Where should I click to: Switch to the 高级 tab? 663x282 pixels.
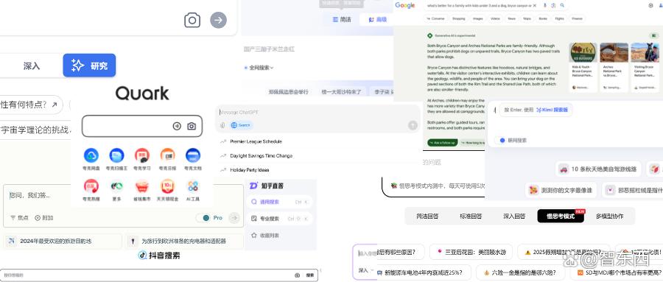(x=378, y=19)
